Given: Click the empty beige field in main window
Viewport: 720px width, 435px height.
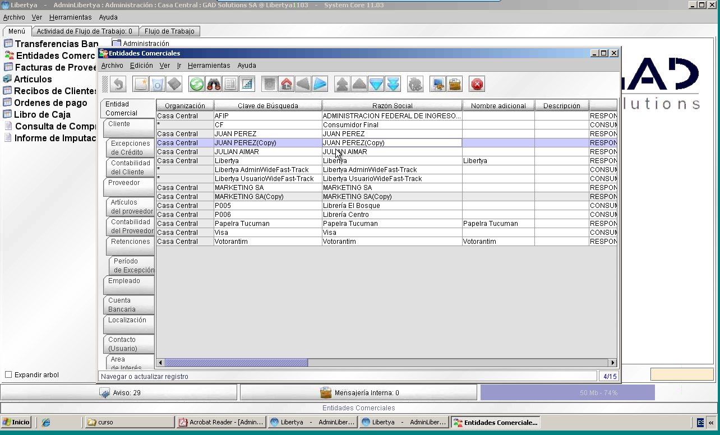Looking at the screenshot, I should [682, 374].
